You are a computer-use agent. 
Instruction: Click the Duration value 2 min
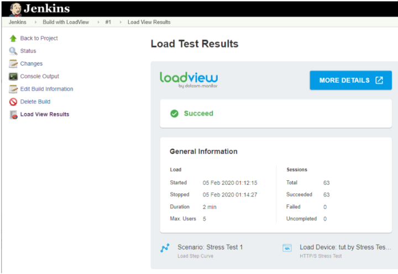pos(210,207)
